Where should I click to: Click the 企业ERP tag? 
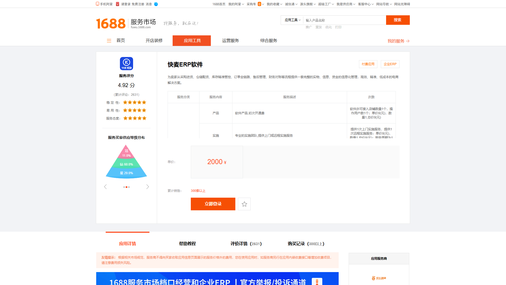coord(390,64)
